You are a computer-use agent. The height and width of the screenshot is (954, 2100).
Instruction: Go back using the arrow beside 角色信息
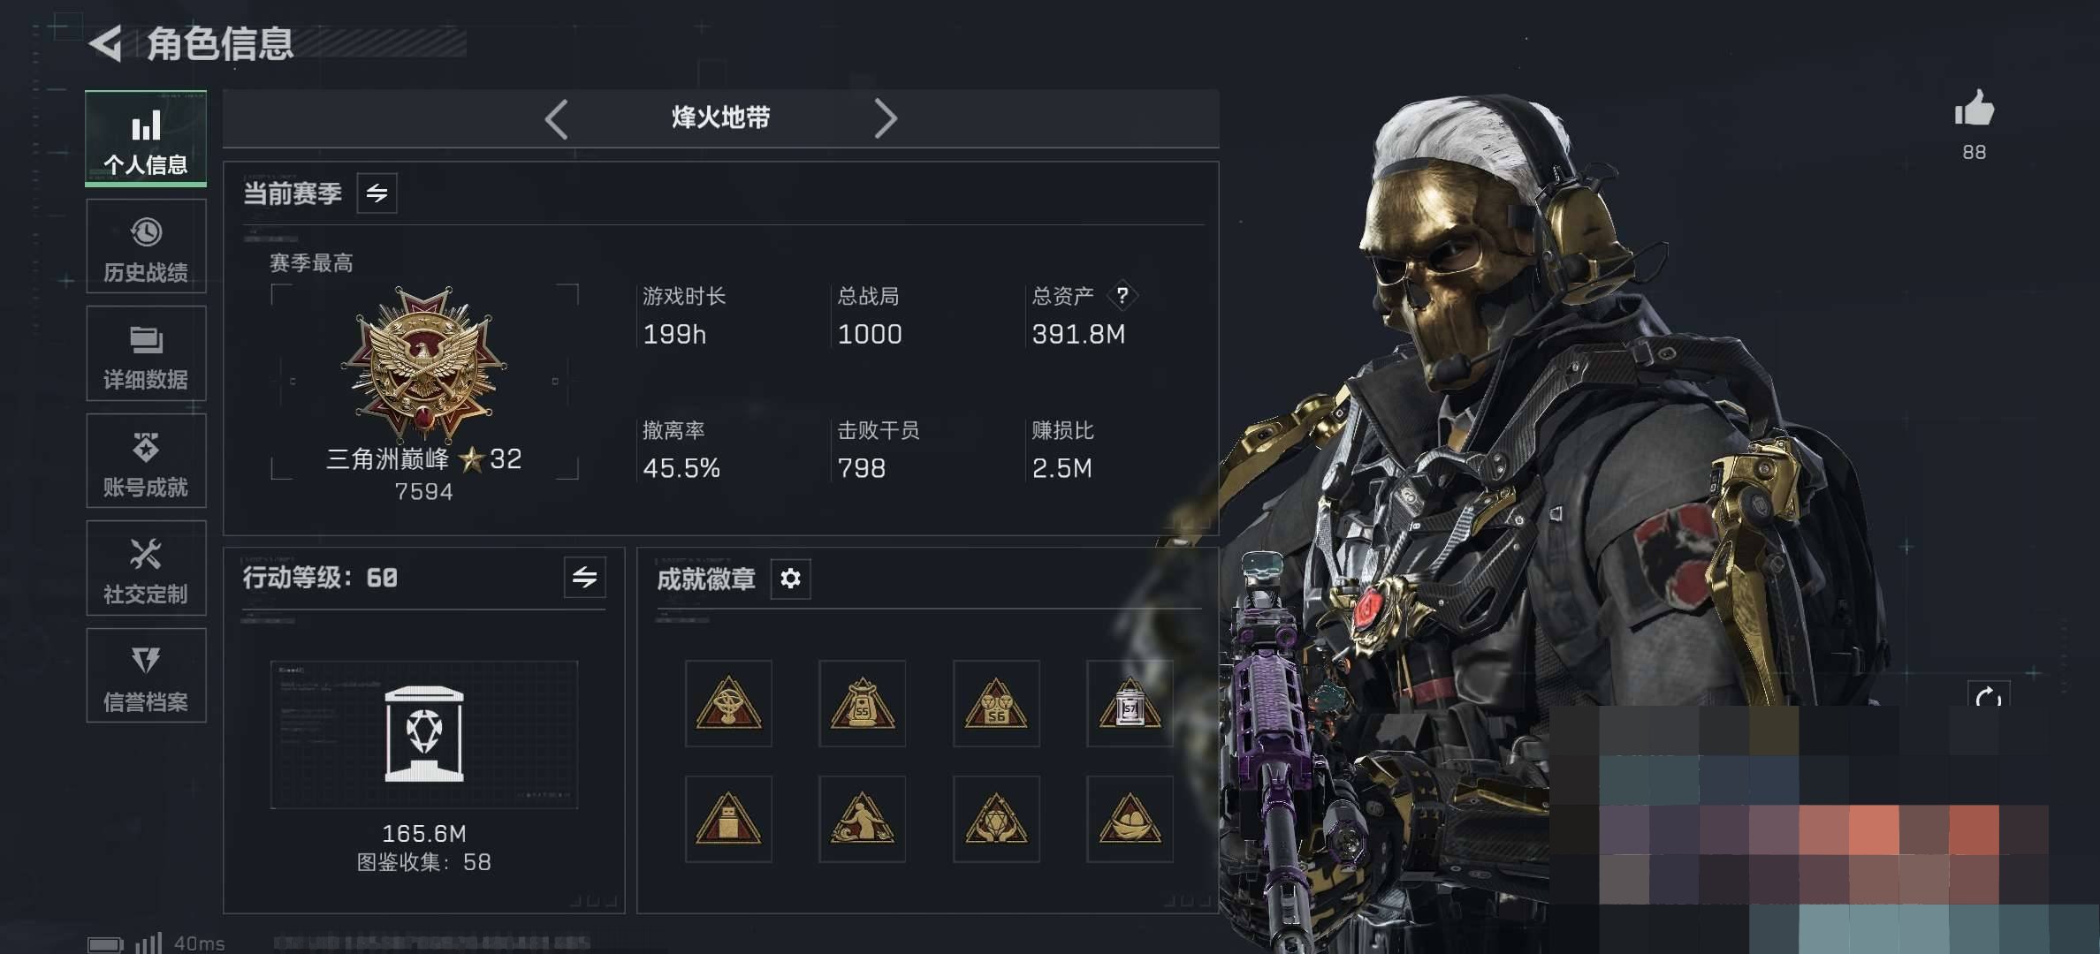106,43
